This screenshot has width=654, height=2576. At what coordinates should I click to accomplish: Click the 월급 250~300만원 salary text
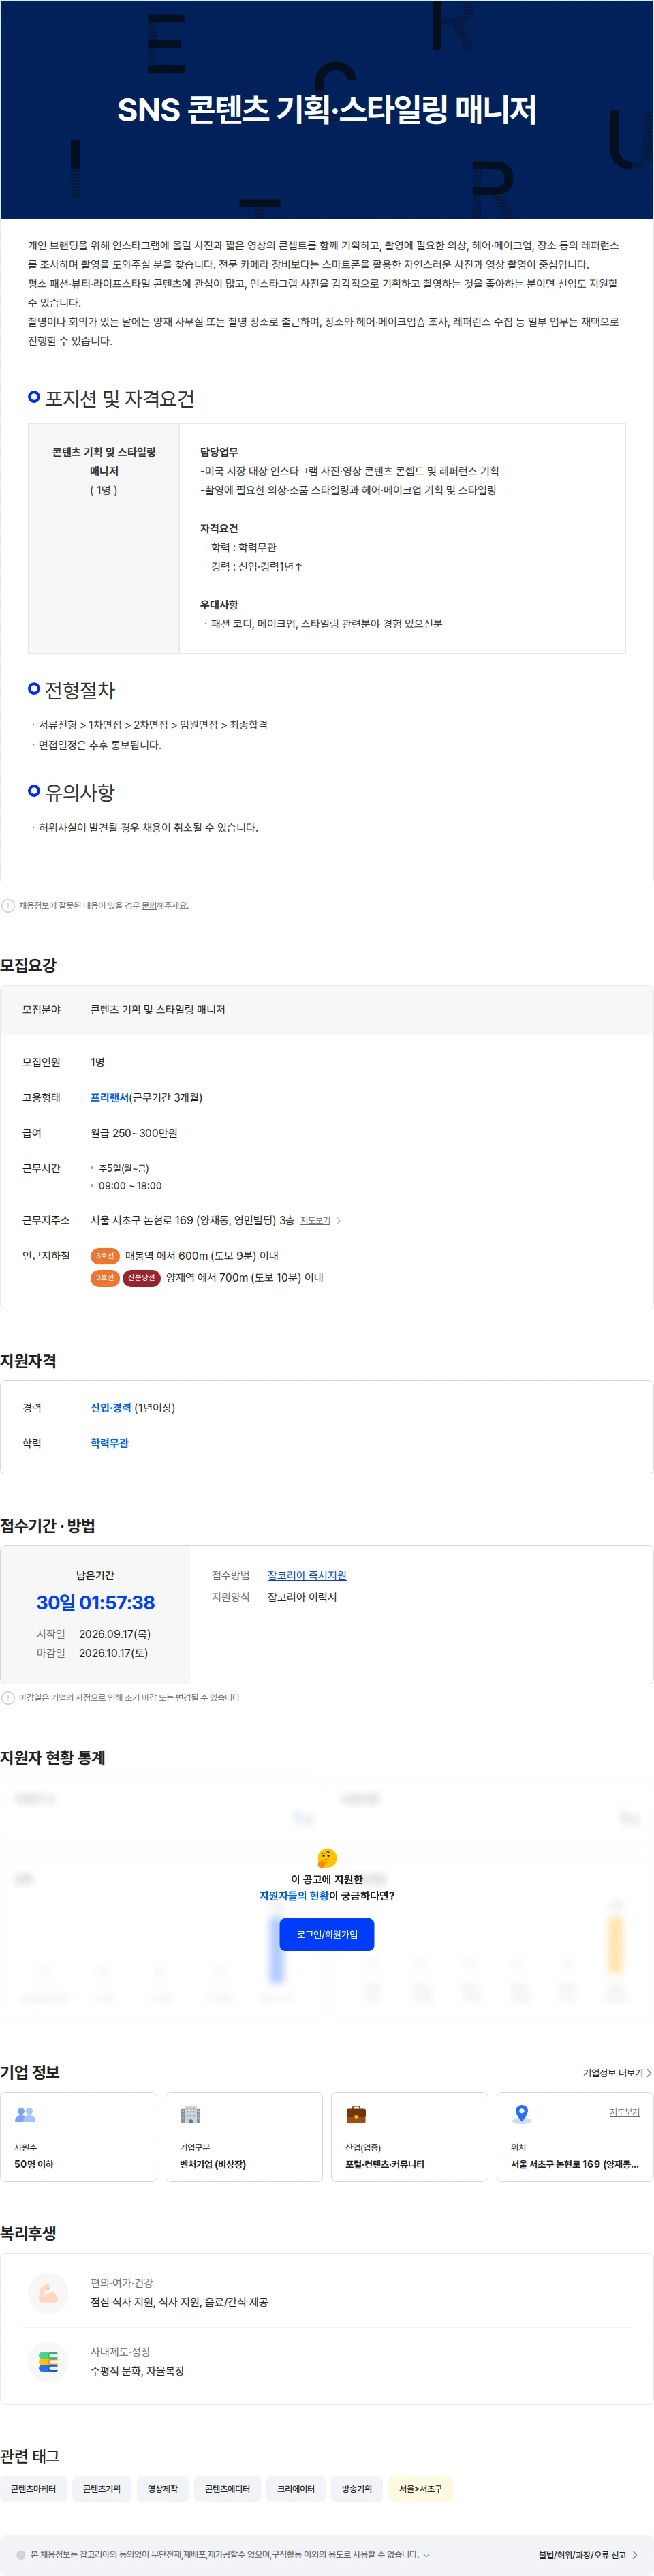tap(134, 1133)
